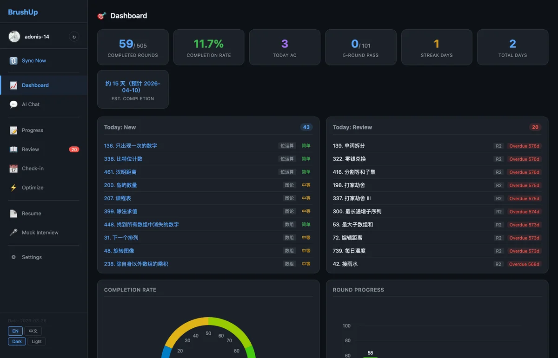Image resolution: width=558 pixels, height=358 pixels.
Task: Go to the Progress section
Action: pos(44,130)
